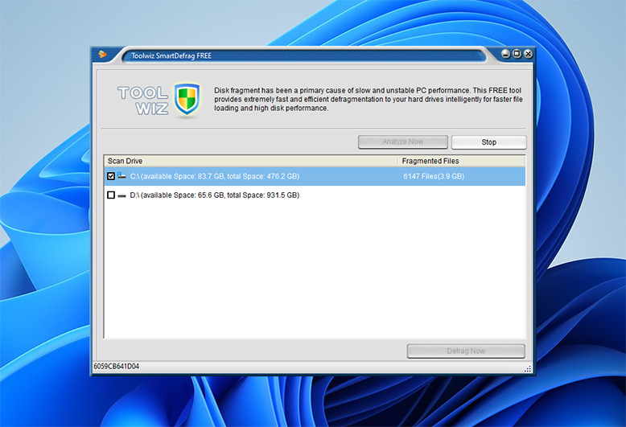This screenshot has height=427, width=626.
Task: Select the D:\ drive row text
Action: click(x=215, y=195)
